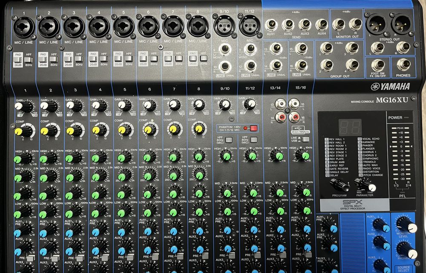The width and height of the screenshot is (426, 273).
Task: Engage the channel 4 PAD switch
Action: click(x=93, y=59)
